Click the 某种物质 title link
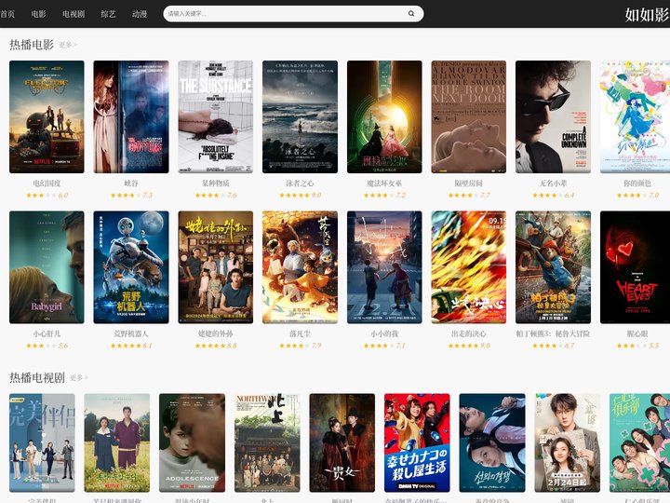This screenshot has width=670, height=503. pyautogui.click(x=216, y=184)
